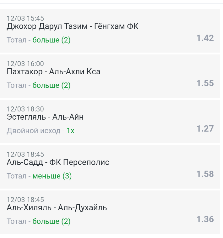Open the Эстегляль - Аль-Айн match
Viewport: 223px width, 238px height.
45,117
